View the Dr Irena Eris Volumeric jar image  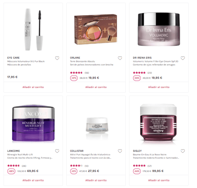coord(159,29)
